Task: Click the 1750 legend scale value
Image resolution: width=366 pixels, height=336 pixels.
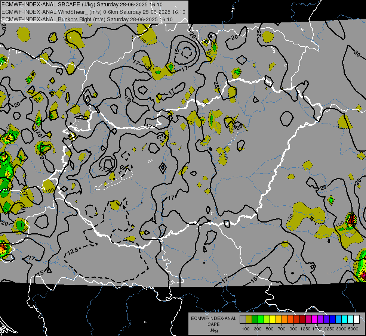Action: point(317,329)
